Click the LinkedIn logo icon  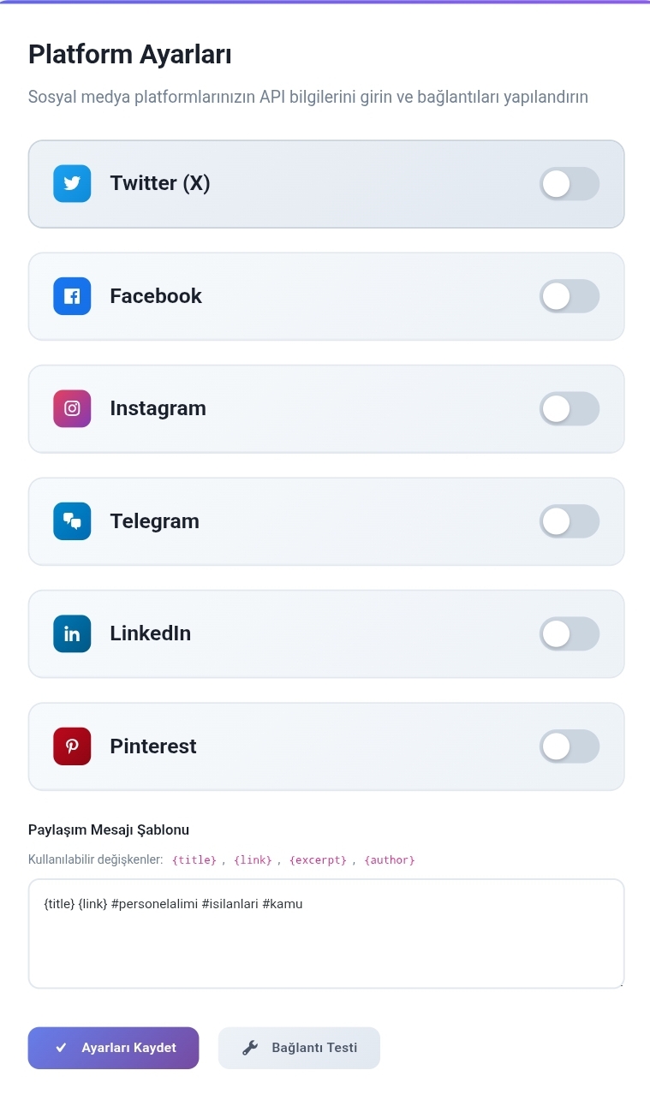tap(72, 633)
